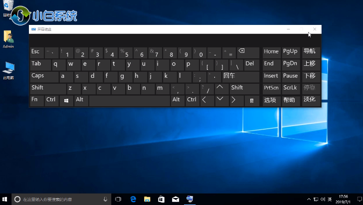The image size is (363, 205).
Task: Click the 导航 (Navigate) key
Action: coord(311,52)
